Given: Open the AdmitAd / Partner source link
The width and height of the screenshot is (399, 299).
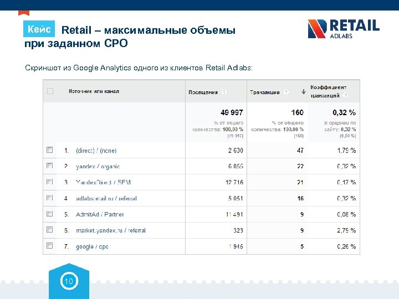Looking at the screenshot, I should (100, 214).
